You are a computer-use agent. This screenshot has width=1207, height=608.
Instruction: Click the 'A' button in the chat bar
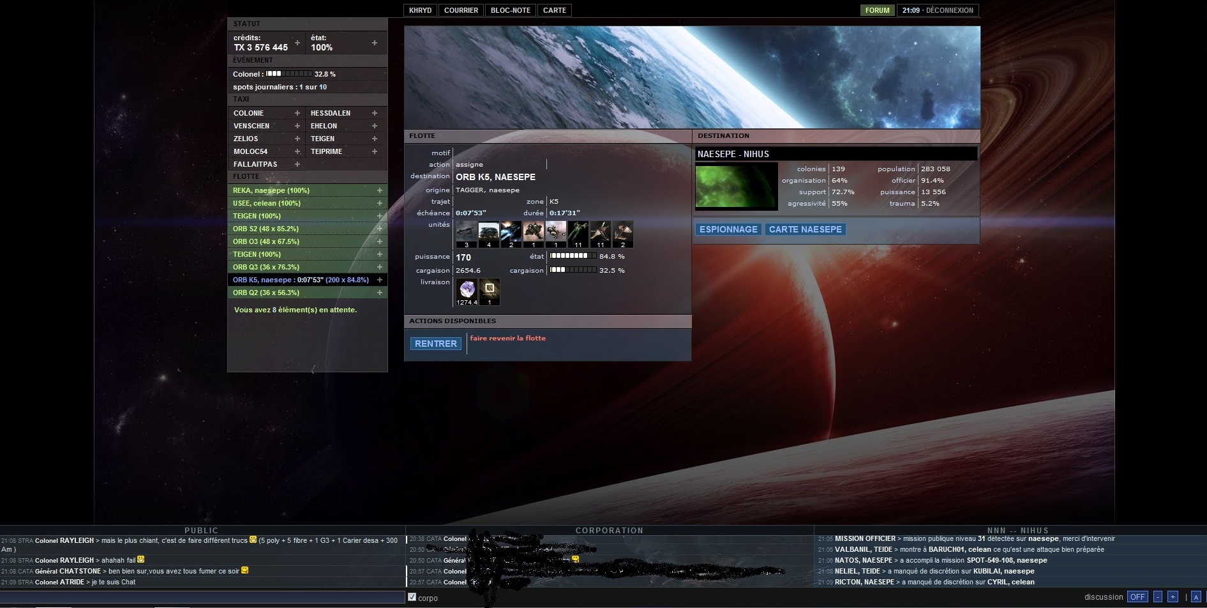click(x=1196, y=597)
